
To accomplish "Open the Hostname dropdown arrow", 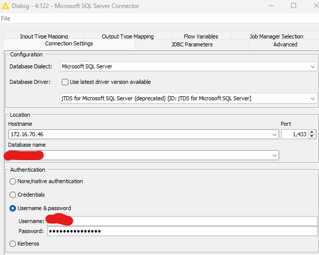I will 275,134.
